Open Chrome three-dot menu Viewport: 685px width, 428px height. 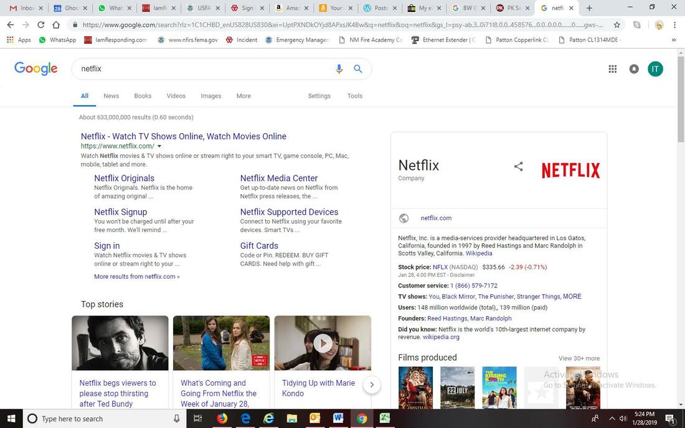point(674,25)
